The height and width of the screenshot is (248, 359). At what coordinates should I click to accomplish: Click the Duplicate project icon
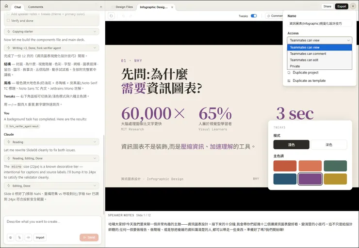pyautogui.click(x=289, y=73)
